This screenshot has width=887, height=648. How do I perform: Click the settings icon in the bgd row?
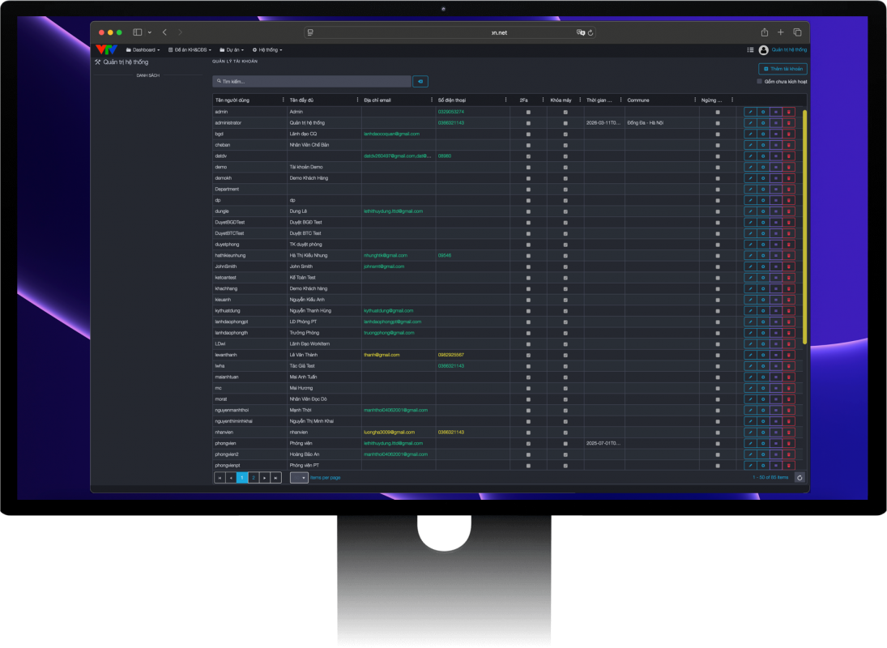coord(763,134)
